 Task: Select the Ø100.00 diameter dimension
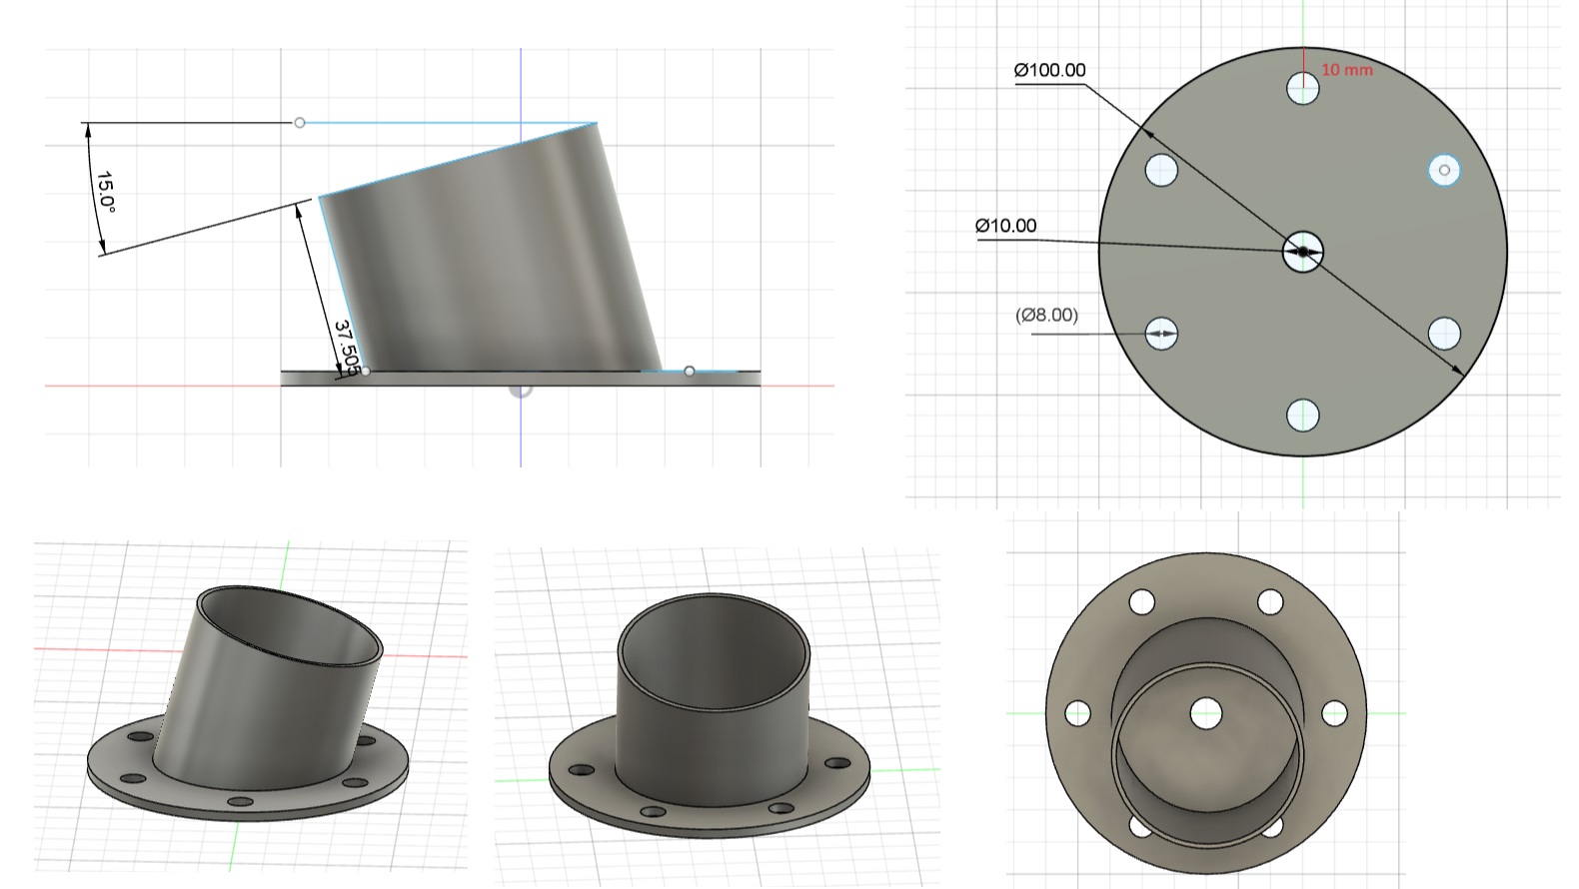tap(1049, 70)
